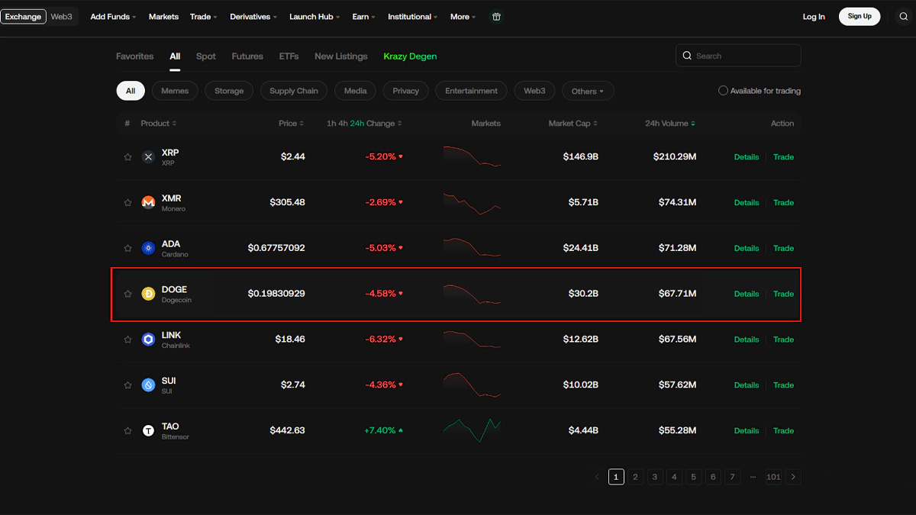Screen dimensions: 916x515
Task: Go to next page using arrow
Action: [x=793, y=477]
